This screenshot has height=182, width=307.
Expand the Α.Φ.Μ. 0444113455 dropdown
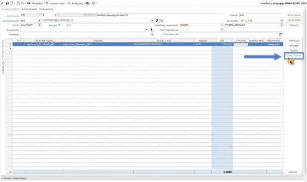pos(40,25)
